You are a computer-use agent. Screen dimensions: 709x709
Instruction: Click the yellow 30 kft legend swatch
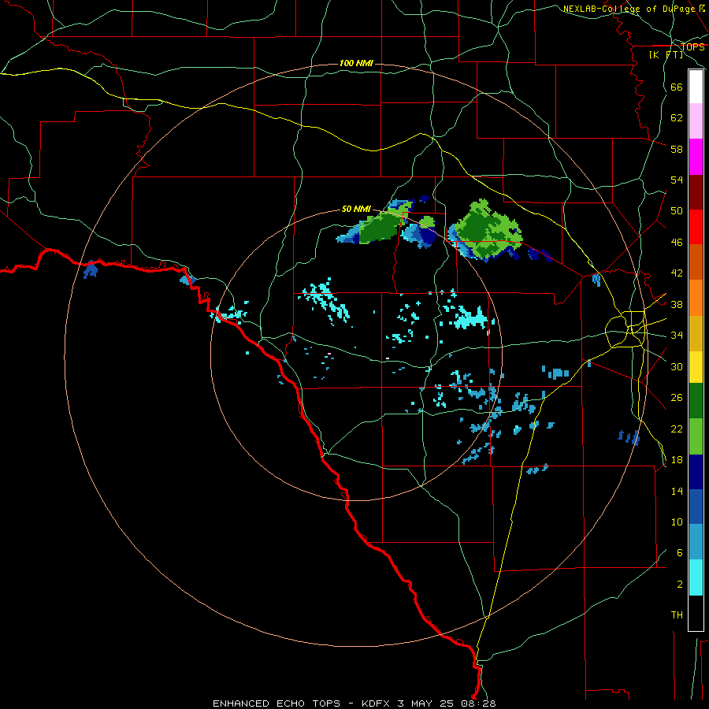pos(696,367)
